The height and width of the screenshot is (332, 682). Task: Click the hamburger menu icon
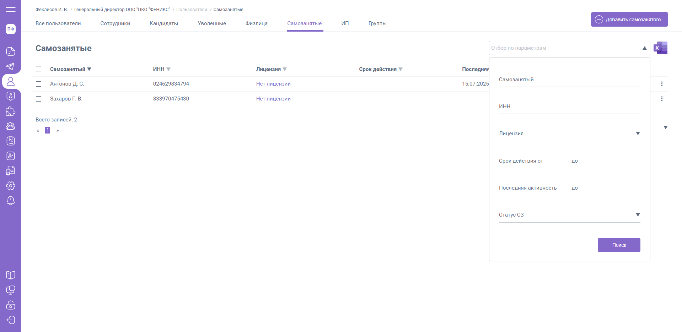pos(11,9)
